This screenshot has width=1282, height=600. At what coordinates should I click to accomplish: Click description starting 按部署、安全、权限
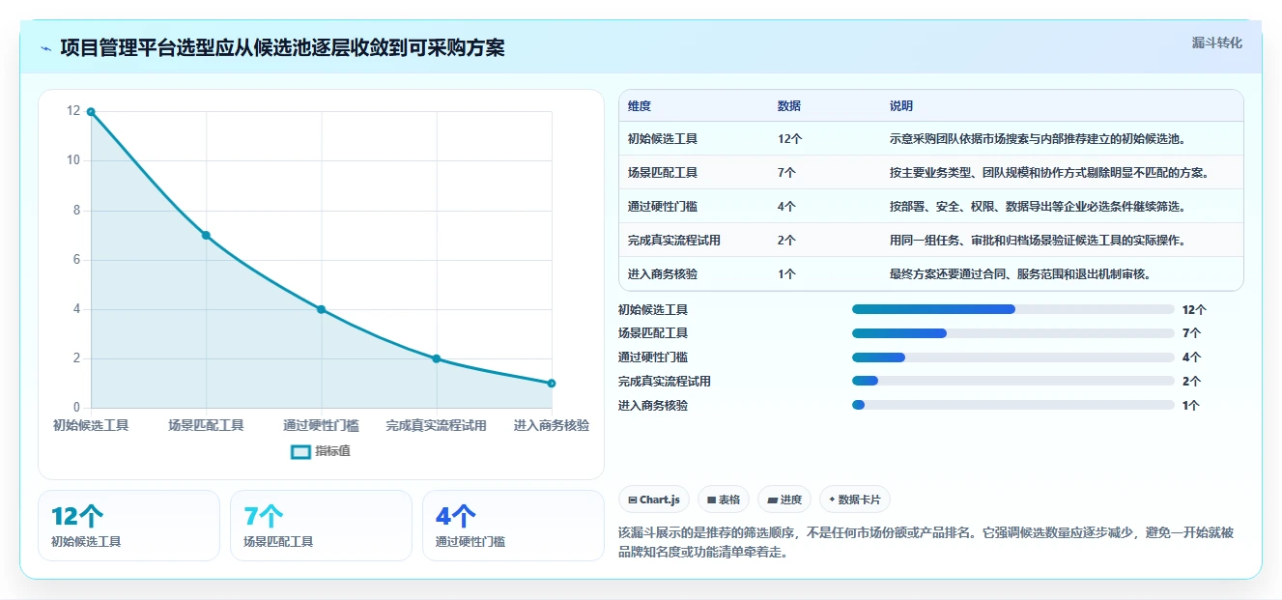tap(1038, 207)
